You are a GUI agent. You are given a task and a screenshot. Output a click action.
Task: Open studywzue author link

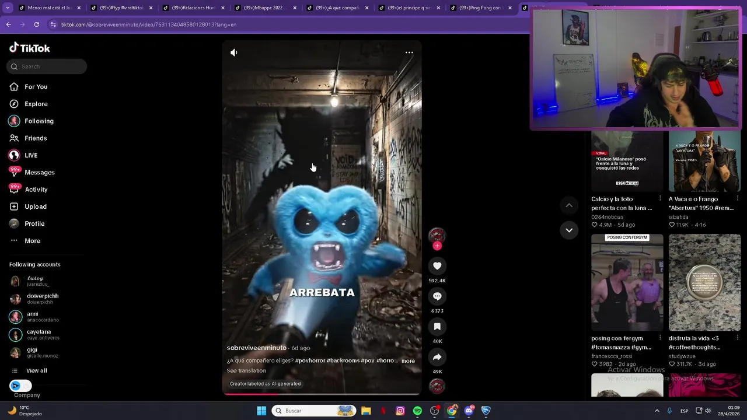pos(682,356)
